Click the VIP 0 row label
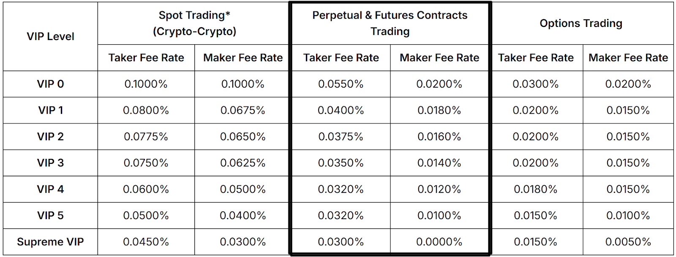This screenshot has width=676, height=257. point(50,84)
